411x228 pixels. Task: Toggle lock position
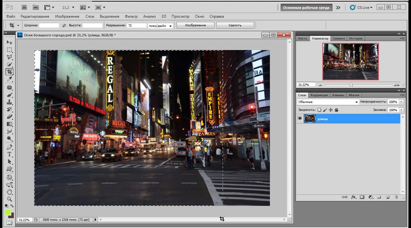pyautogui.click(x=331, y=110)
